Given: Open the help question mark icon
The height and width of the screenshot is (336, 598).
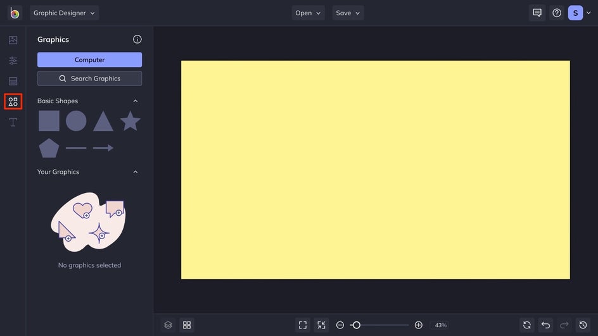Looking at the screenshot, I should tap(557, 13).
